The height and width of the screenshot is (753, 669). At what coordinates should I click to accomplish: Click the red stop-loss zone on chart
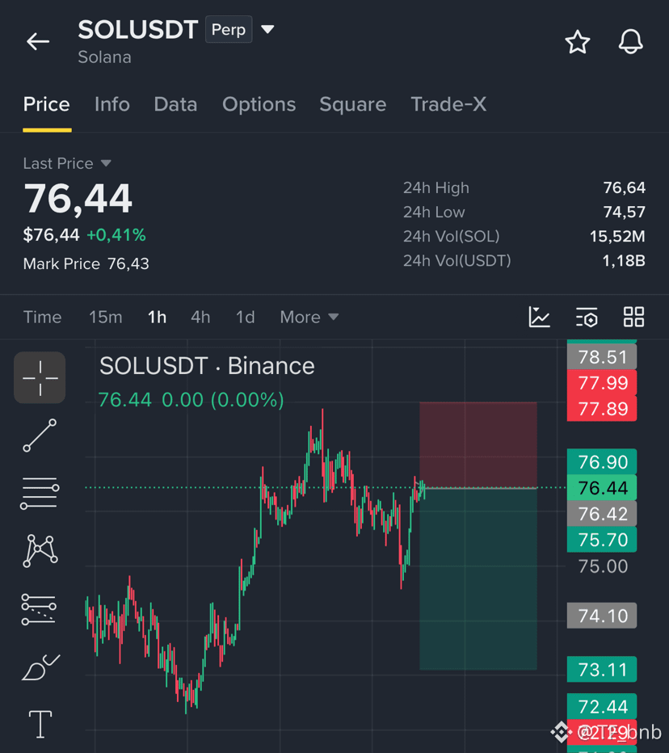pos(478,444)
